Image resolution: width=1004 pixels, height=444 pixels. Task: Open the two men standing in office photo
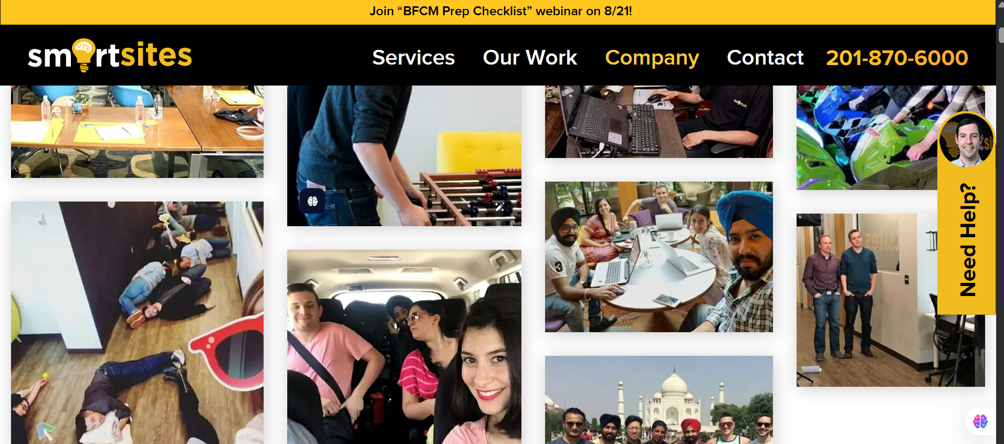pos(866,300)
